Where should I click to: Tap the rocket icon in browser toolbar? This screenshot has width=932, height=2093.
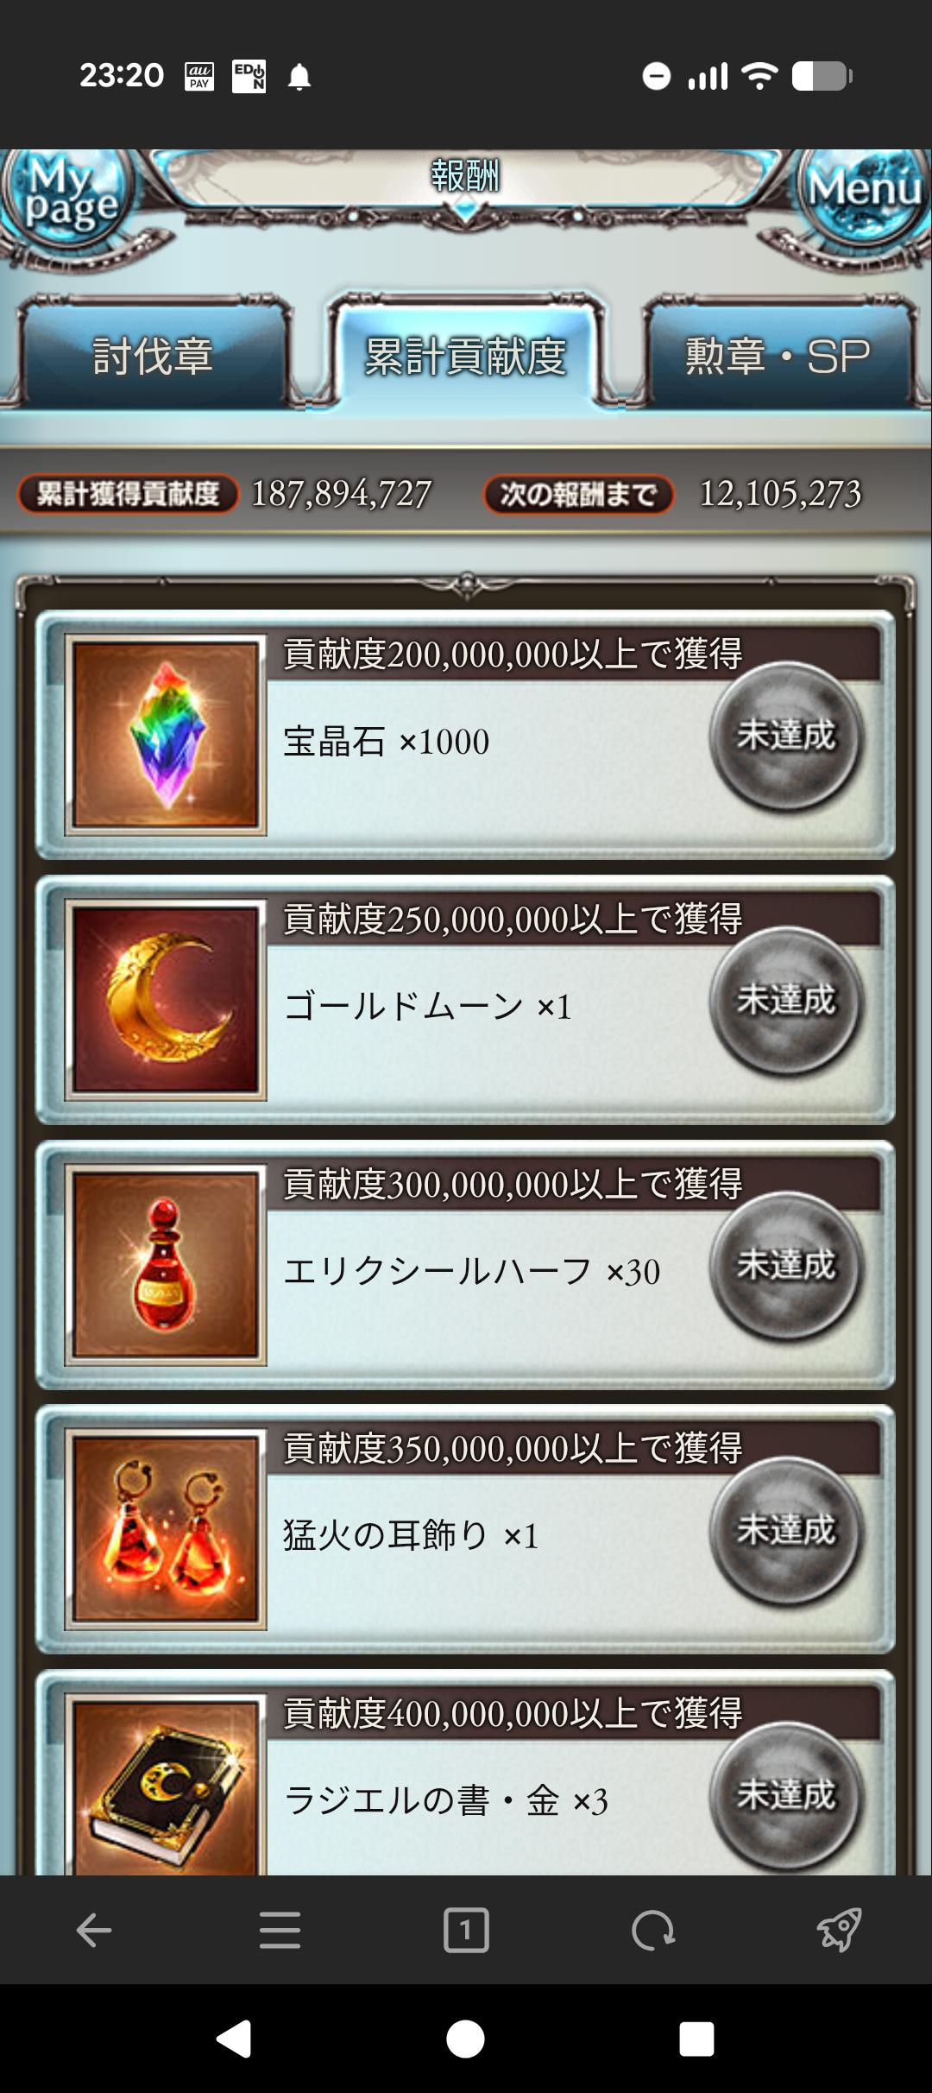(839, 1930)
